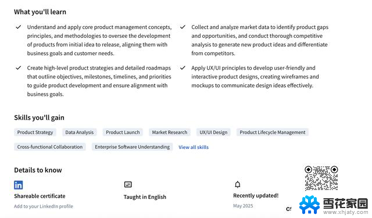Click the checkmark beside Create high-level product strategies
372x218 pixels.
pyautogui.click(x=18, y=68)
